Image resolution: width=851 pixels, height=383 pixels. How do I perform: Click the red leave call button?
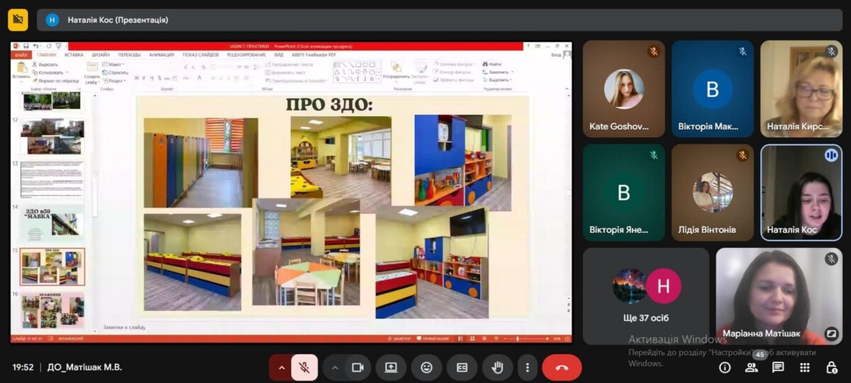(562, 367)
